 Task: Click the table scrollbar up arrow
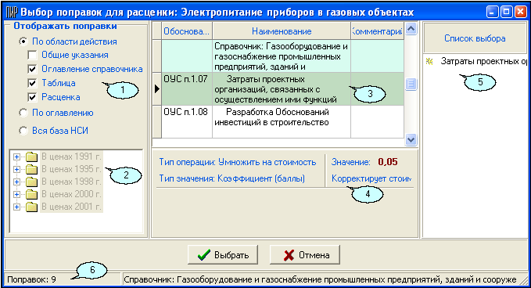point(411,29)
